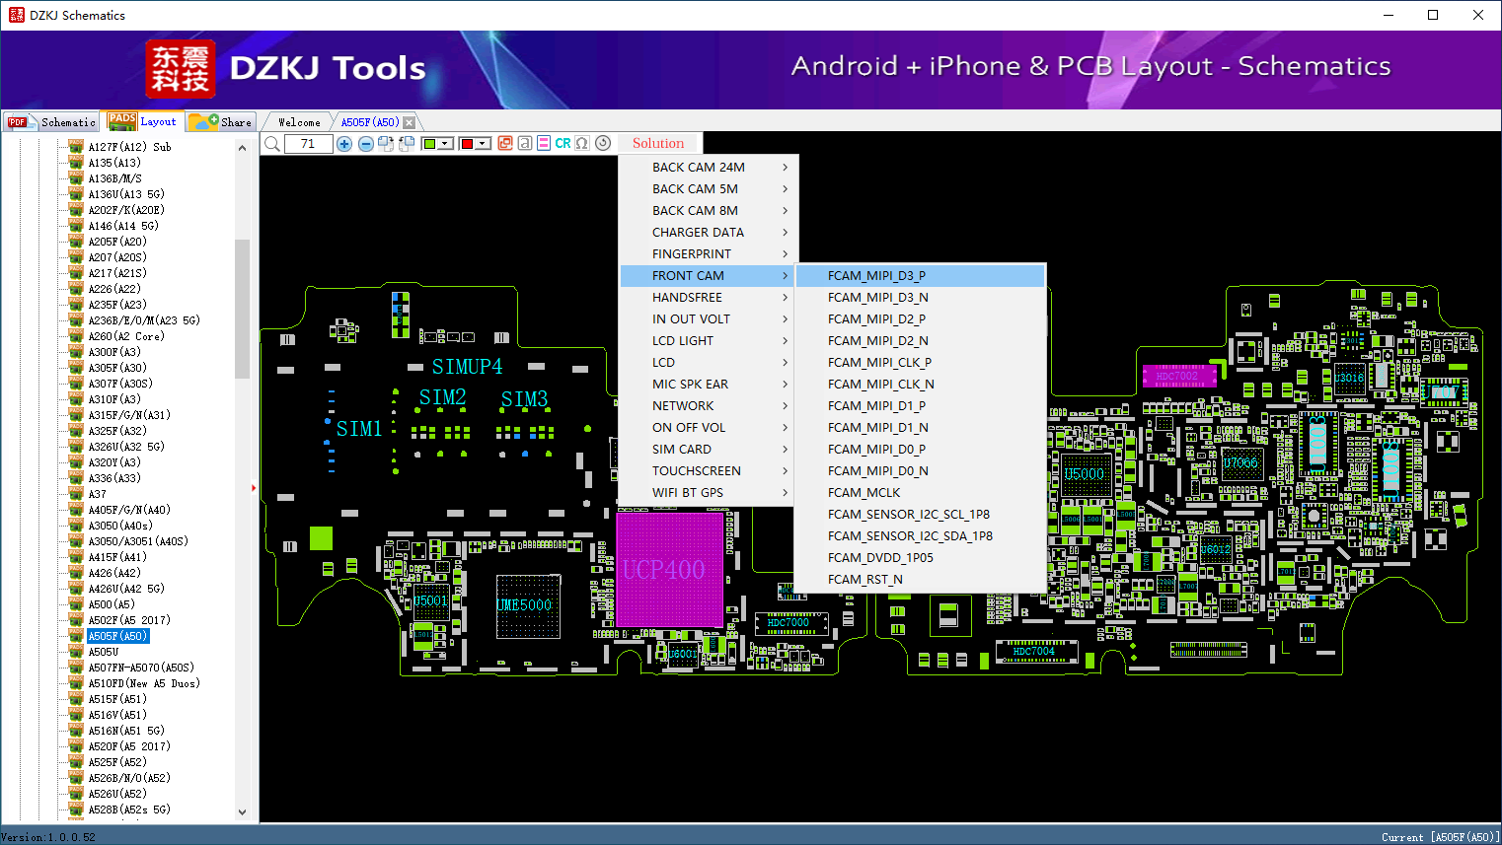1502x845 pixels.
Task: Select A235F(A23) in the model tree
Action: 117,305
